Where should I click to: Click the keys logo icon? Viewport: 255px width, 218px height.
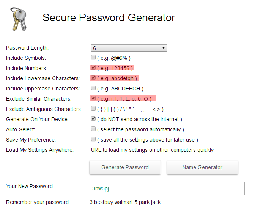click(18, 19)
